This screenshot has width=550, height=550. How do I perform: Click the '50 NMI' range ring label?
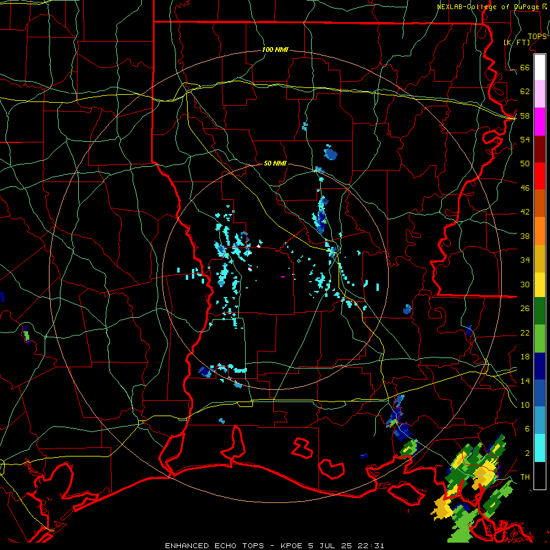[275, 163]
